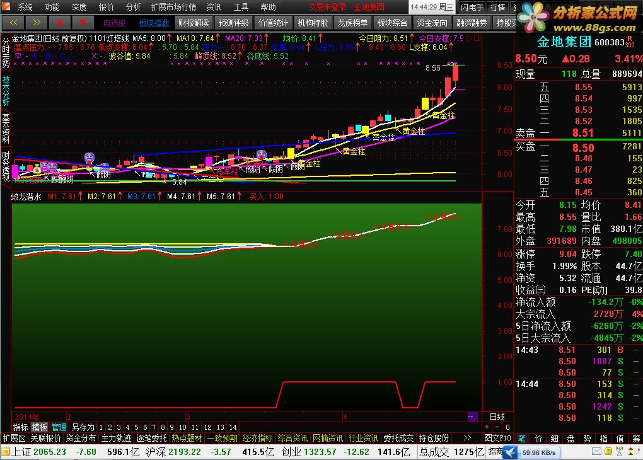Select template number 5 in the bottom row
Image resolution: width=643 pixels, height=460 pixels.
(x=137, y=427)
